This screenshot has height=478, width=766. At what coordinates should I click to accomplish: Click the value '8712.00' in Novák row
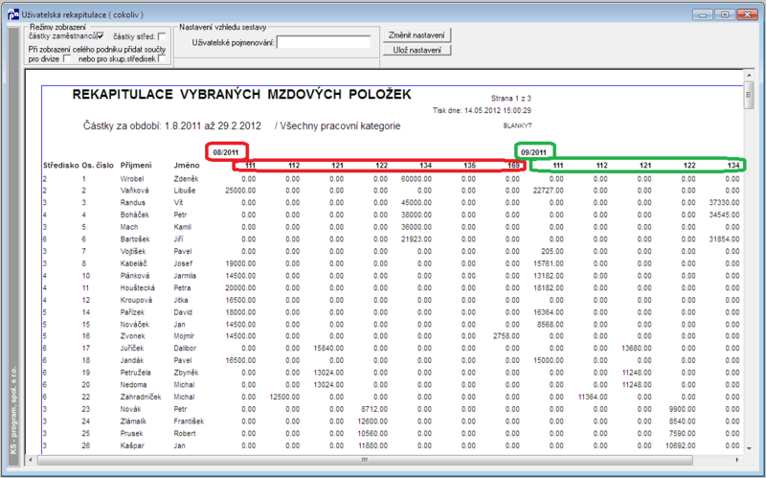click(374, 409)
